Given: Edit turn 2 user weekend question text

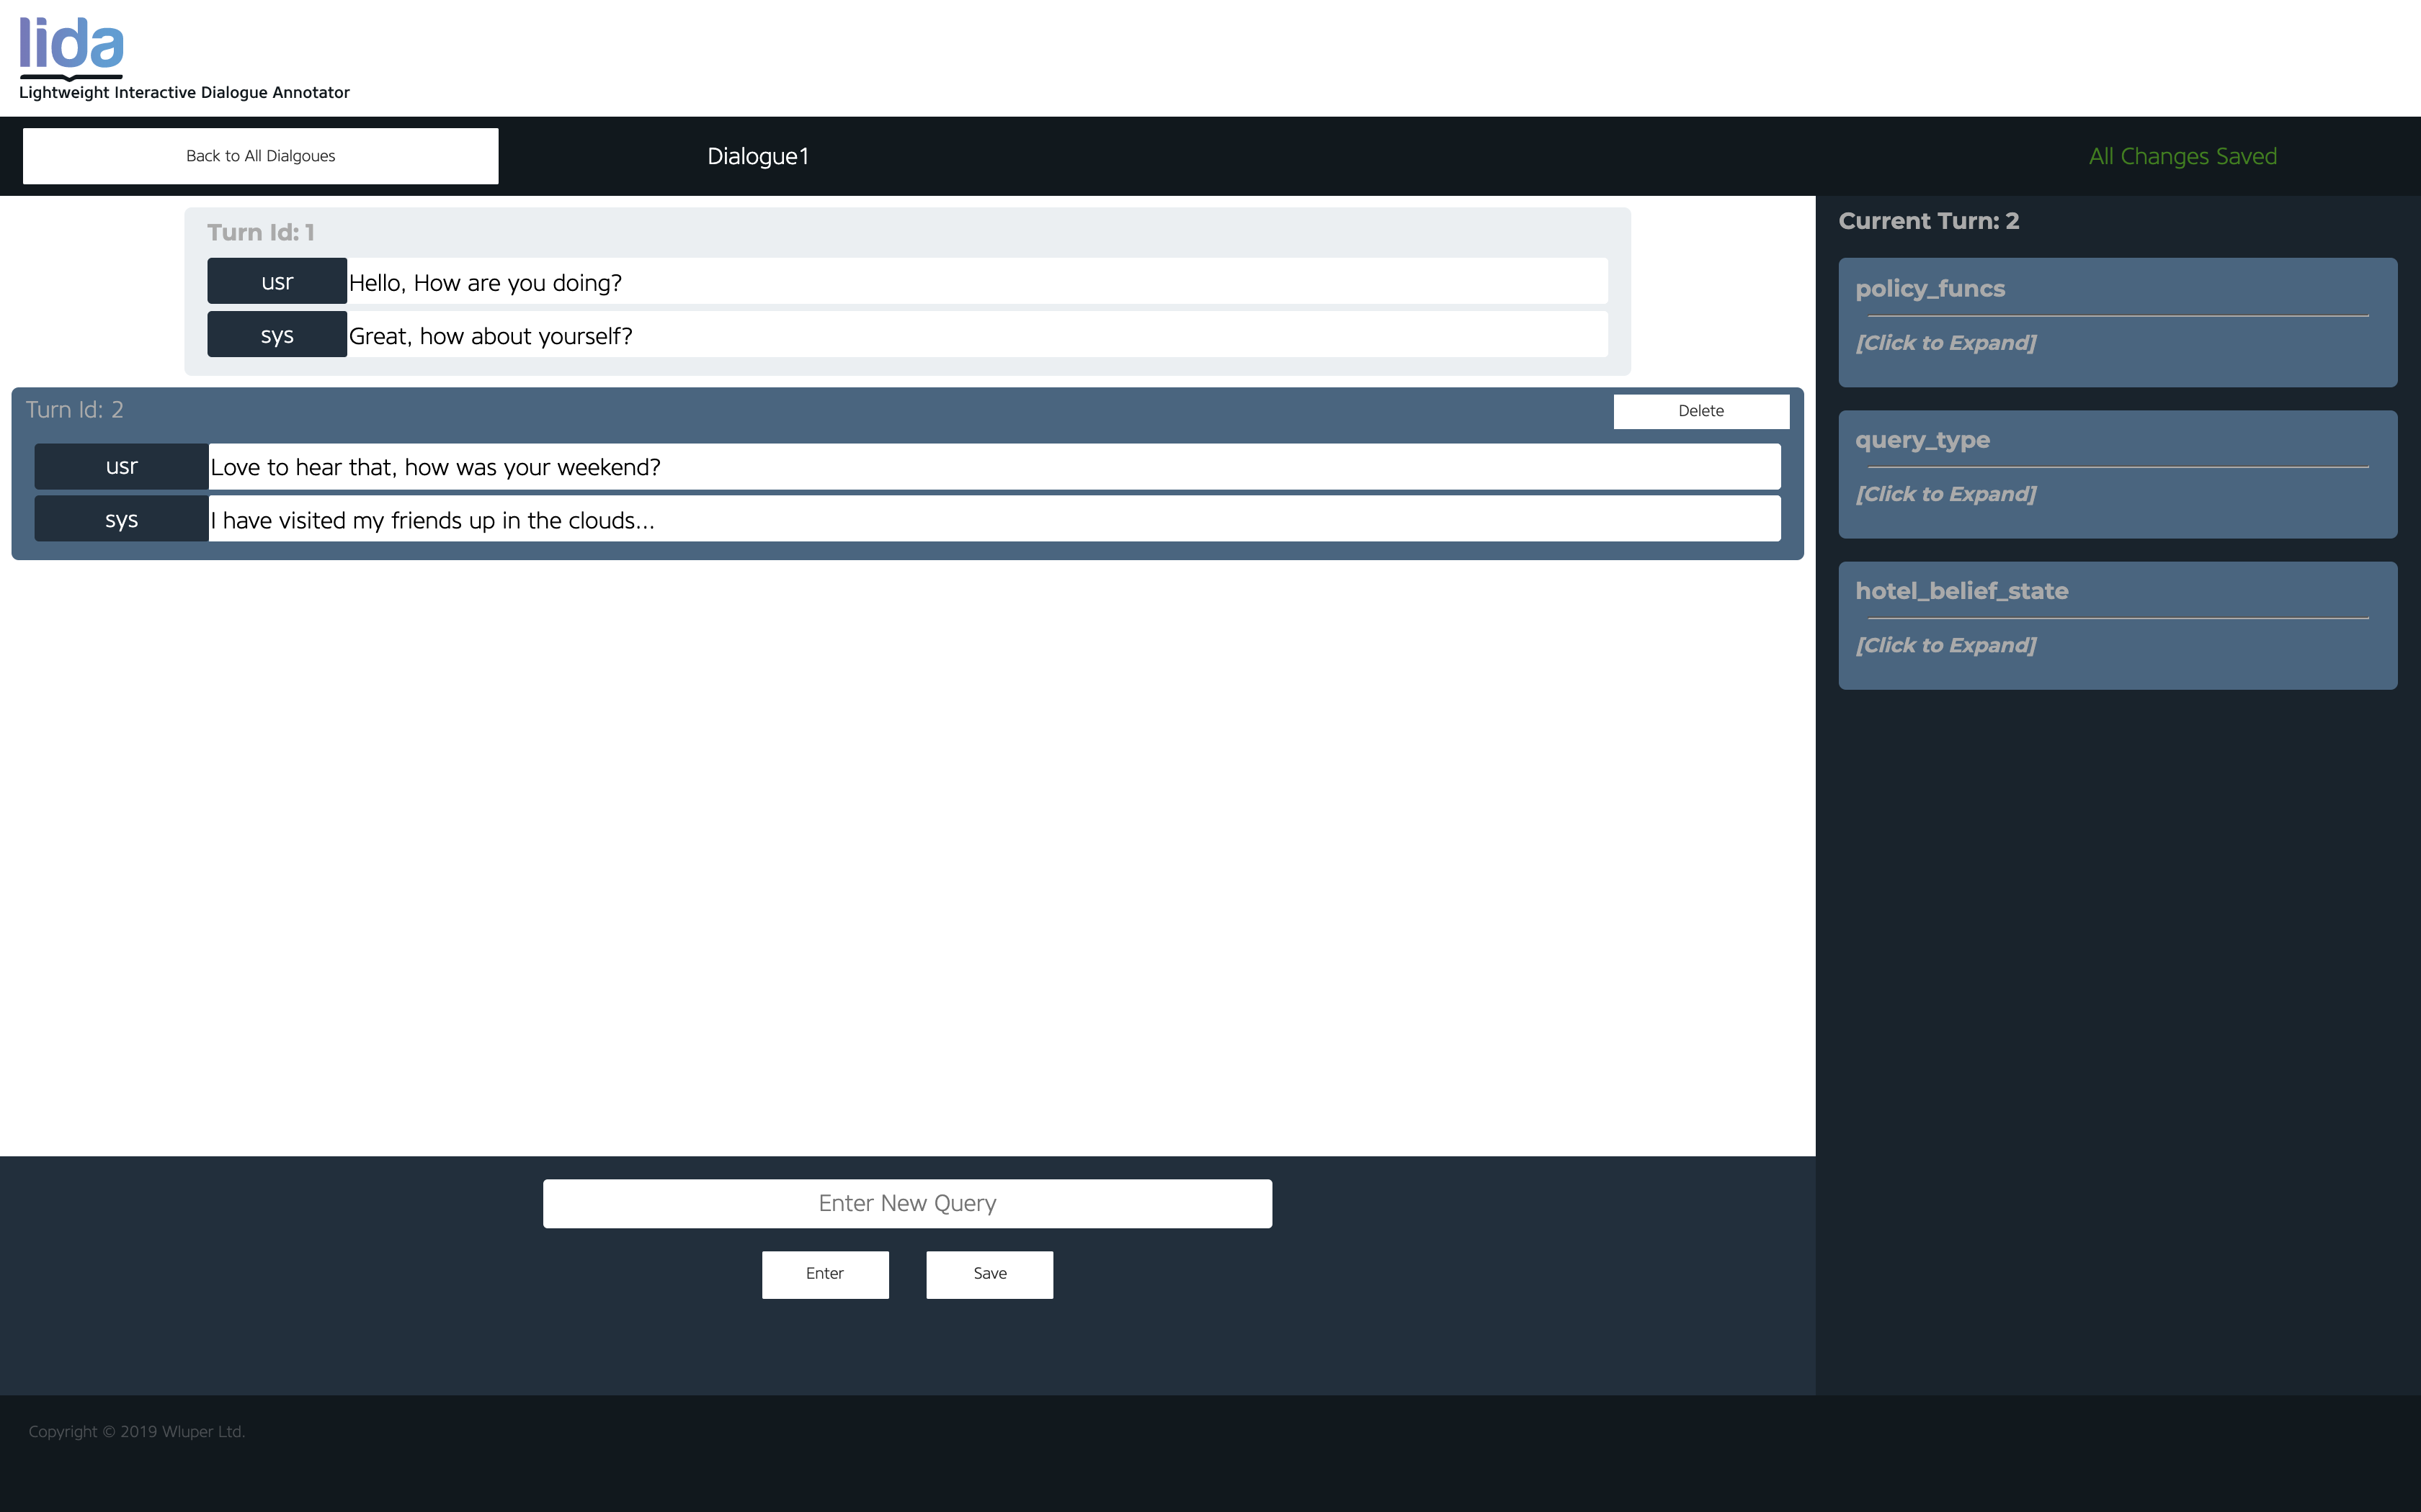Looking at the screenshot, I should [994, 467].
